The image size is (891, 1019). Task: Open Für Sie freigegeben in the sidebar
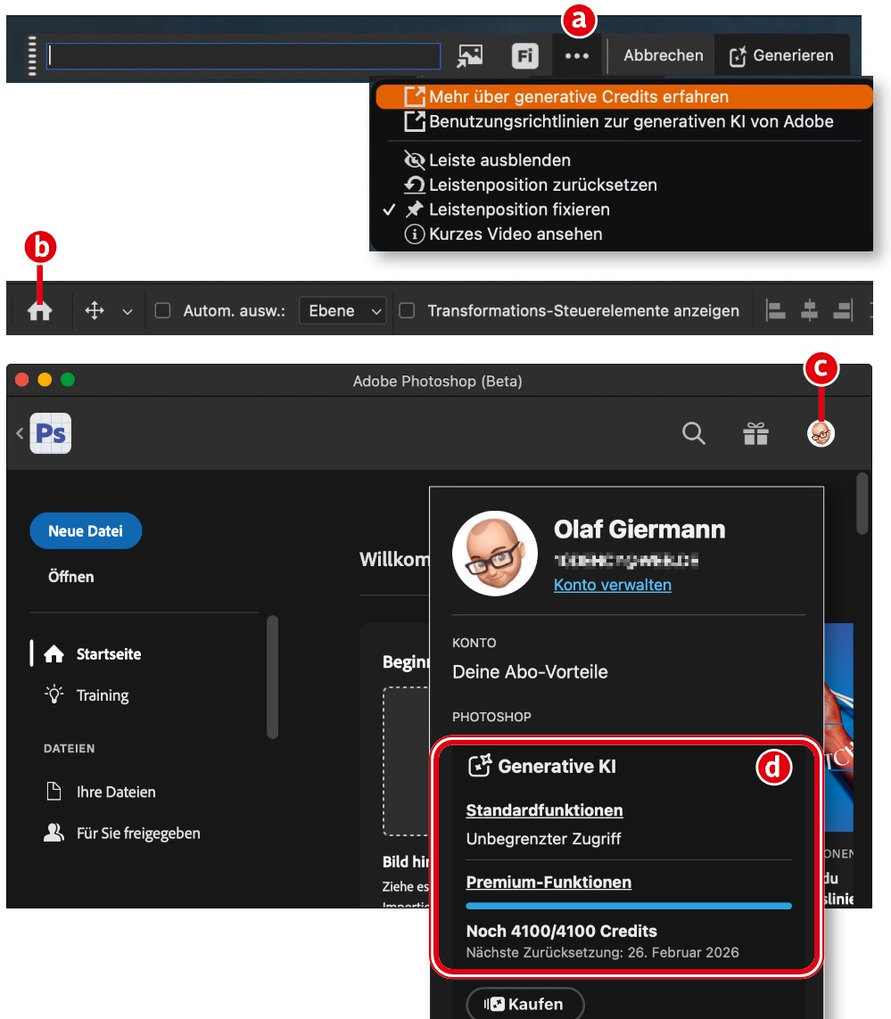pos(138,834)
